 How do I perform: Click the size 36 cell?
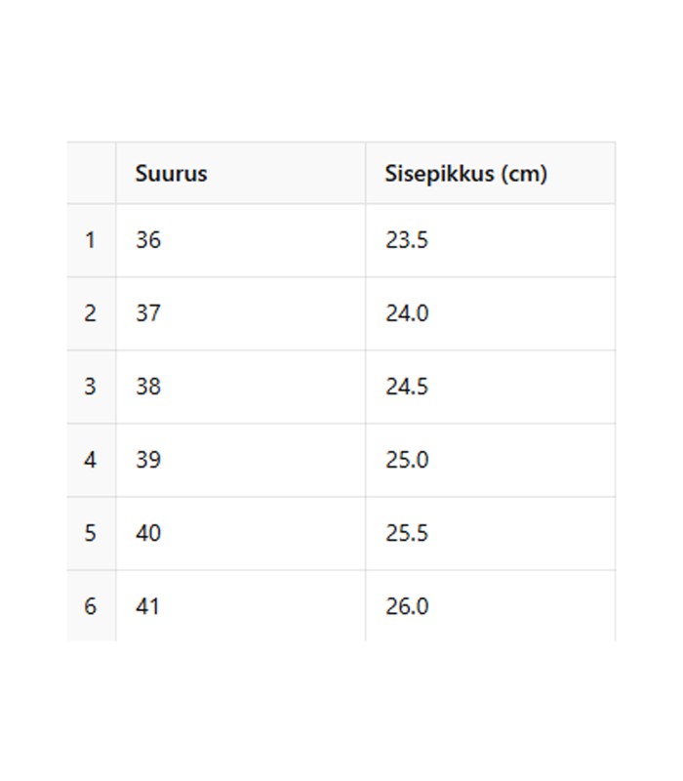pyautogui.click(x=240, y=240)
